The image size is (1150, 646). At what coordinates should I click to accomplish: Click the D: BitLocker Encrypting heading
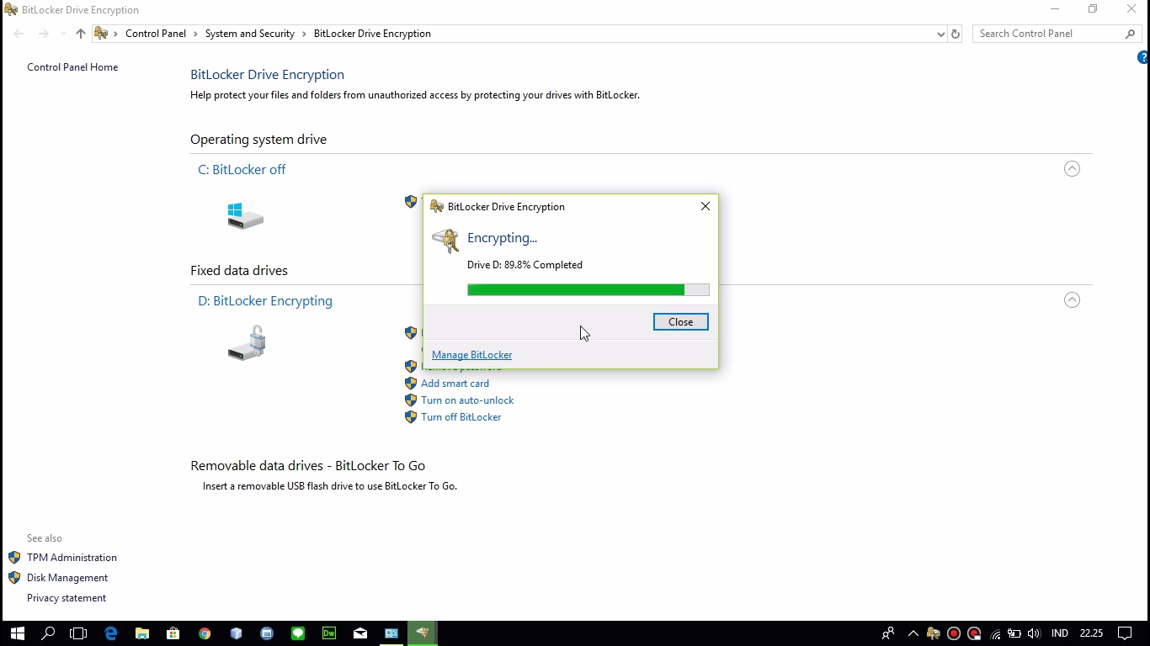click(265, 301)
